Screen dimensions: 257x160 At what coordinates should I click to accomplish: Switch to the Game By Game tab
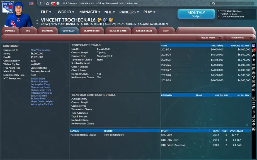point(118,31)
